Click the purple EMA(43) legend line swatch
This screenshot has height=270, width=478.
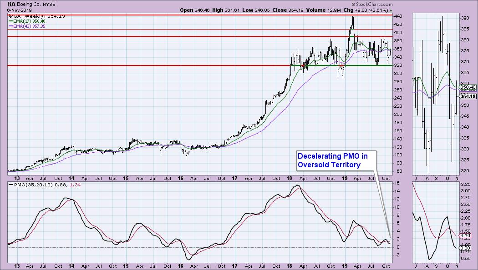(x=10, y=26)
